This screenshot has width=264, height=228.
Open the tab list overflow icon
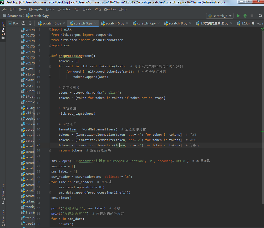pyautogui.click(x=260, y=24)
